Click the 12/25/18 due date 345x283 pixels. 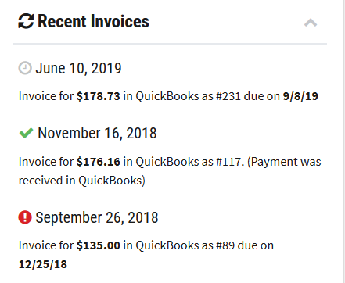[43, 264]
